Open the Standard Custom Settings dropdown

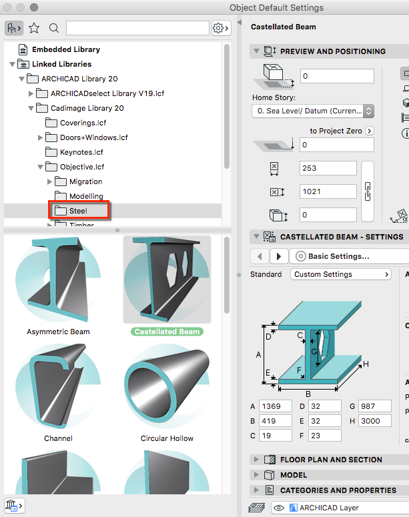[341, 274]
